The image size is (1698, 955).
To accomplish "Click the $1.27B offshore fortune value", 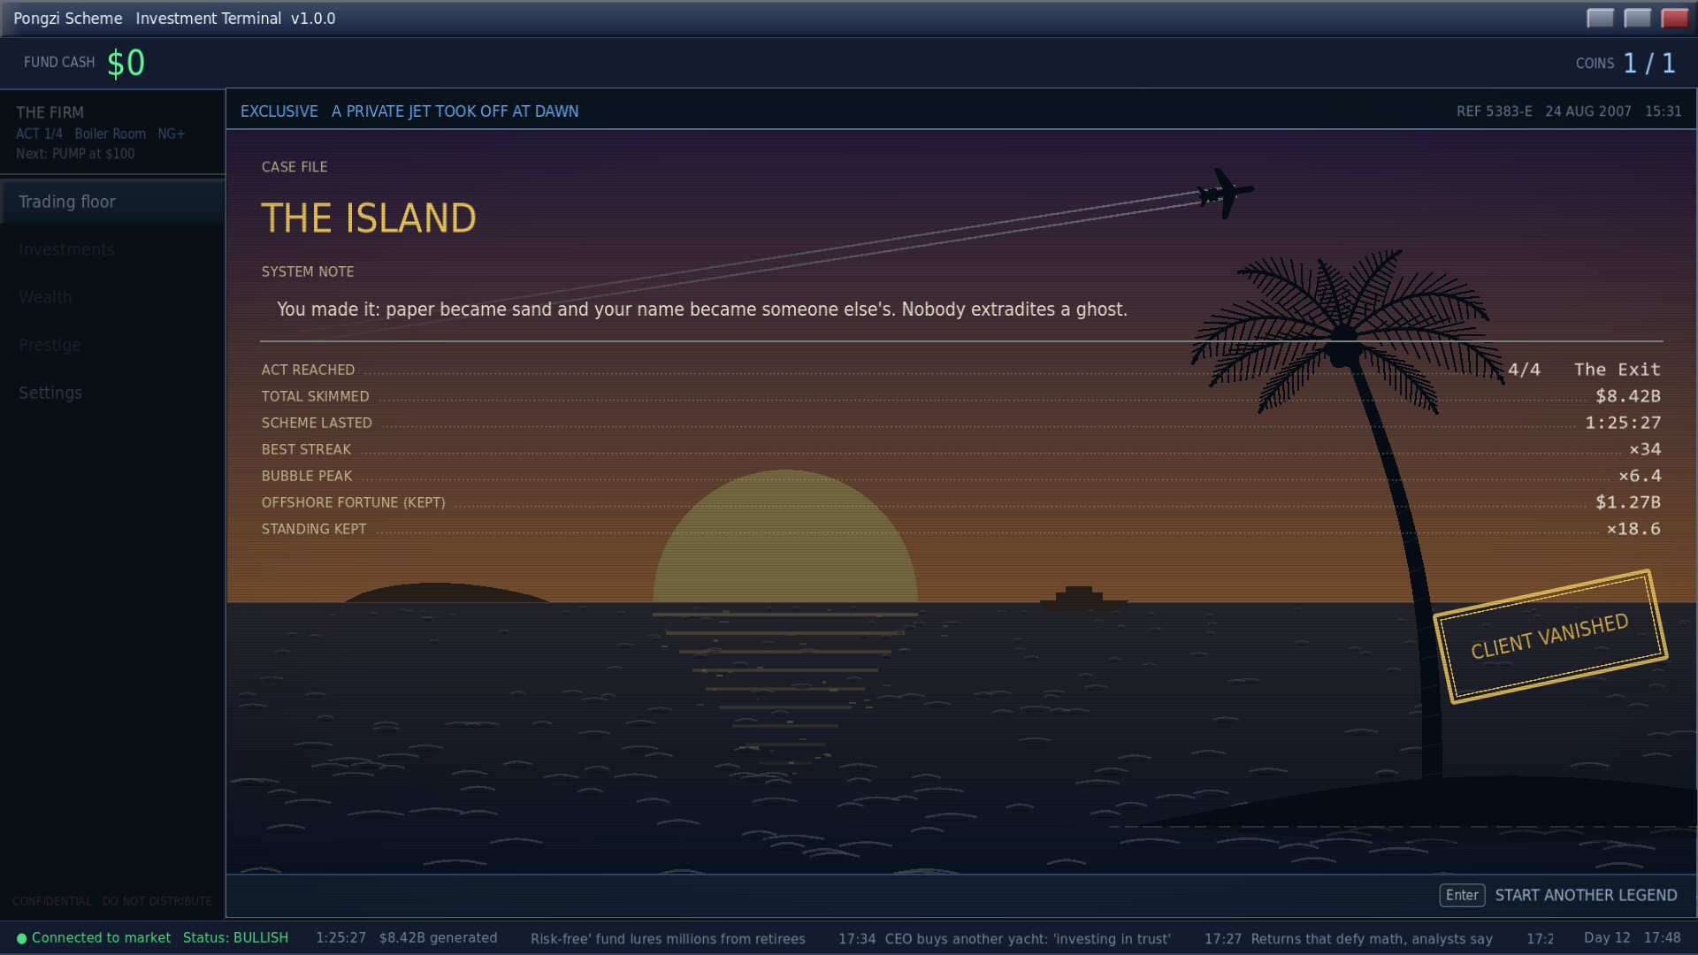I will 1628,502.
